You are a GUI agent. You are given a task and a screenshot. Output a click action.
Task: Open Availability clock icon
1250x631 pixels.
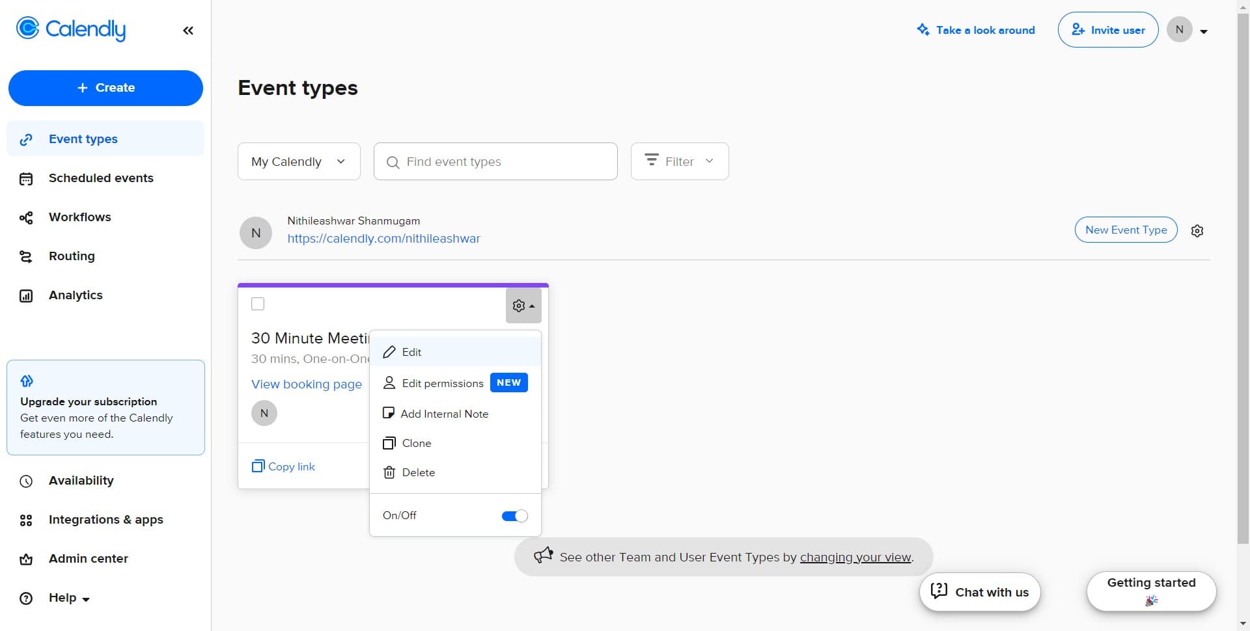tap(26, 481)
